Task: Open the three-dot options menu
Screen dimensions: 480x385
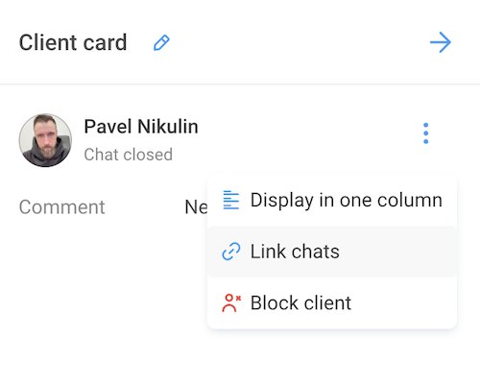Action: [426, 133]
